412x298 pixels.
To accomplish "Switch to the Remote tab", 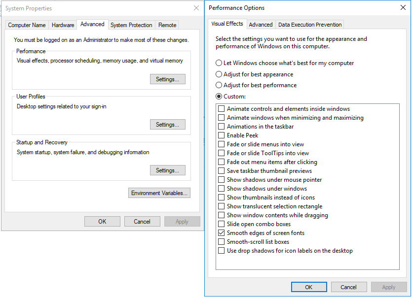I will coord(167,25).
